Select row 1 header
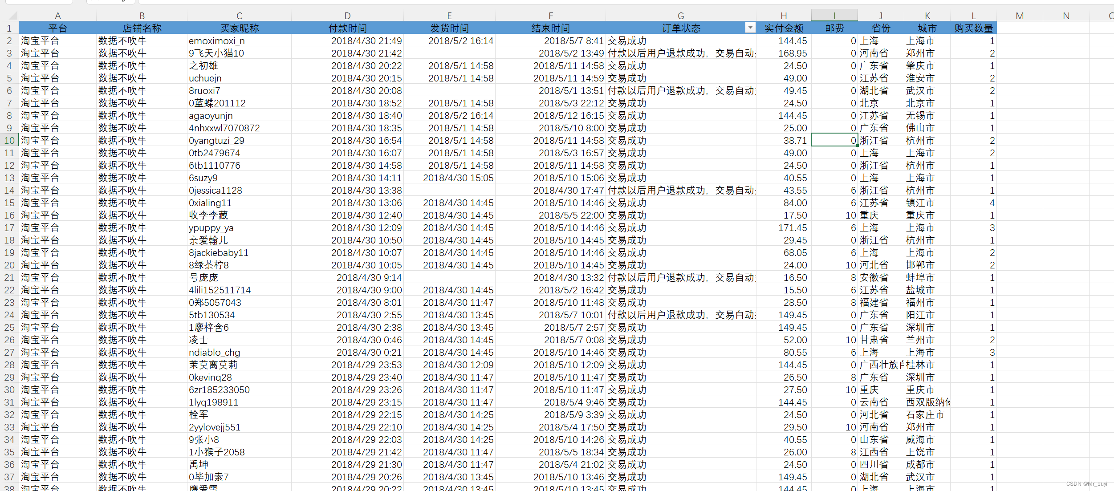This screenshot has width=1114, height=491. click(9, 28)
